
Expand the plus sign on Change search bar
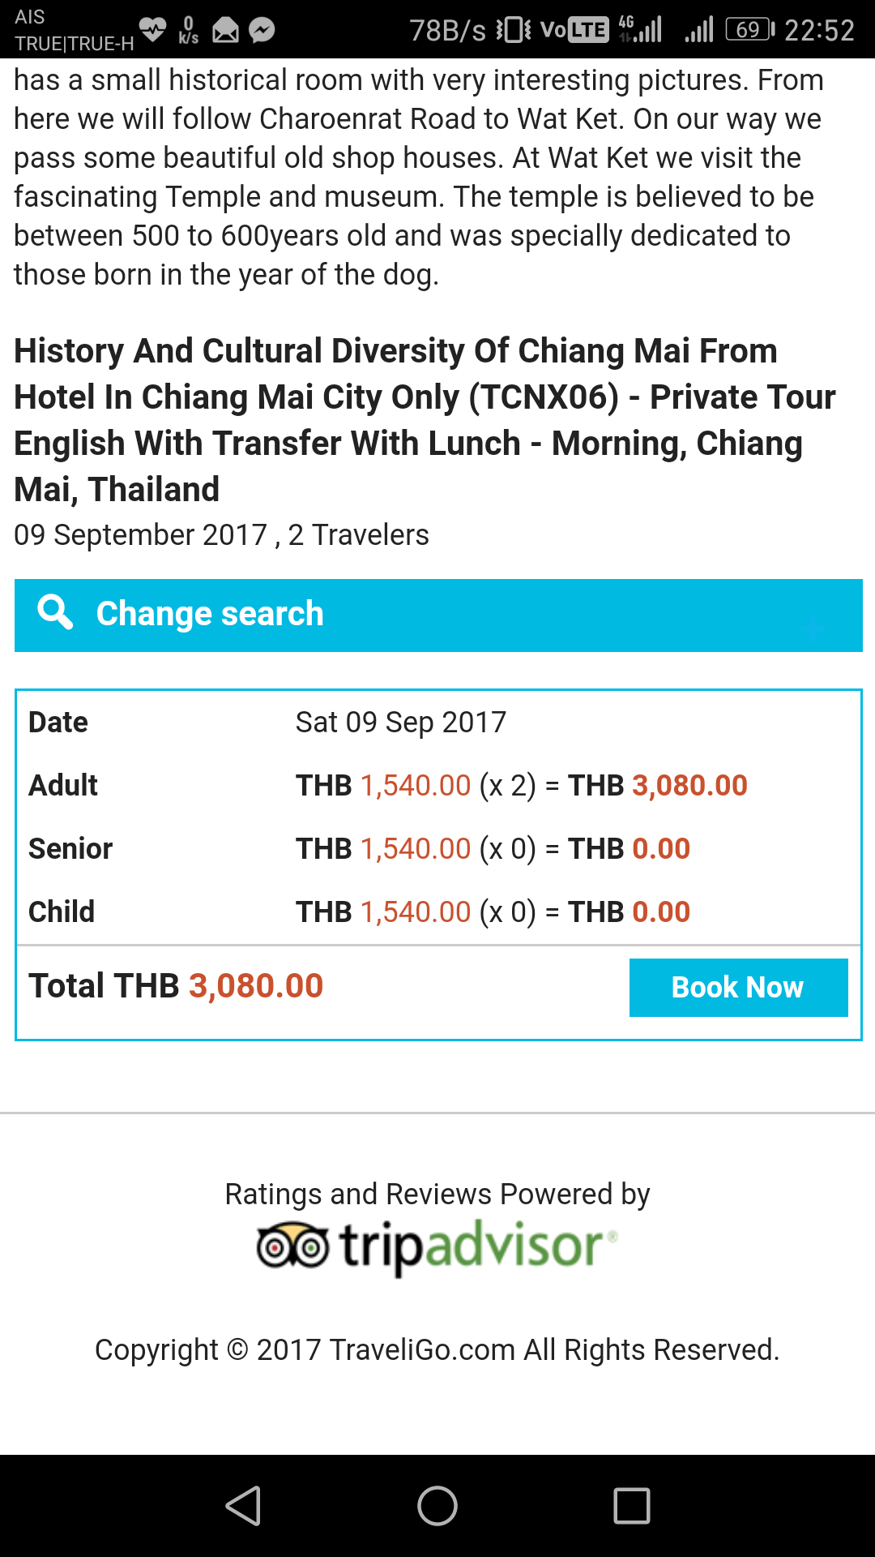tap(815, 628)
